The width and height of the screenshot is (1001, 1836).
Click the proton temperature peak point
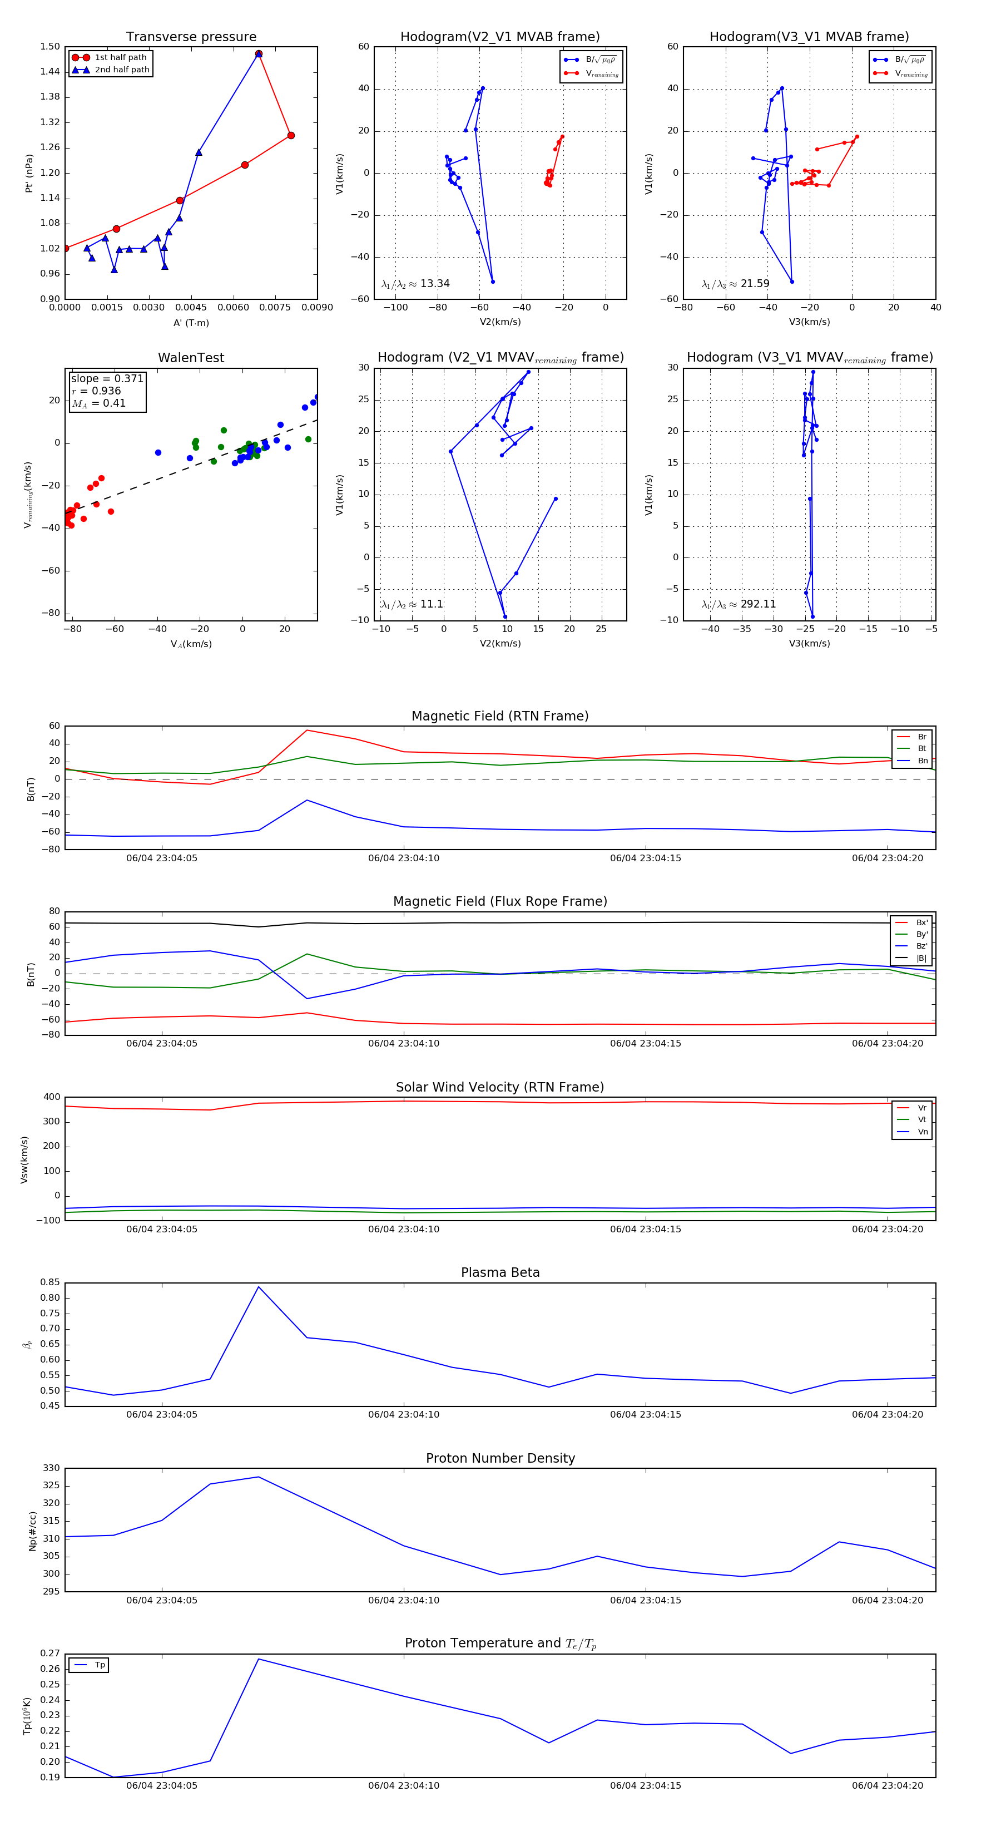259,1659
